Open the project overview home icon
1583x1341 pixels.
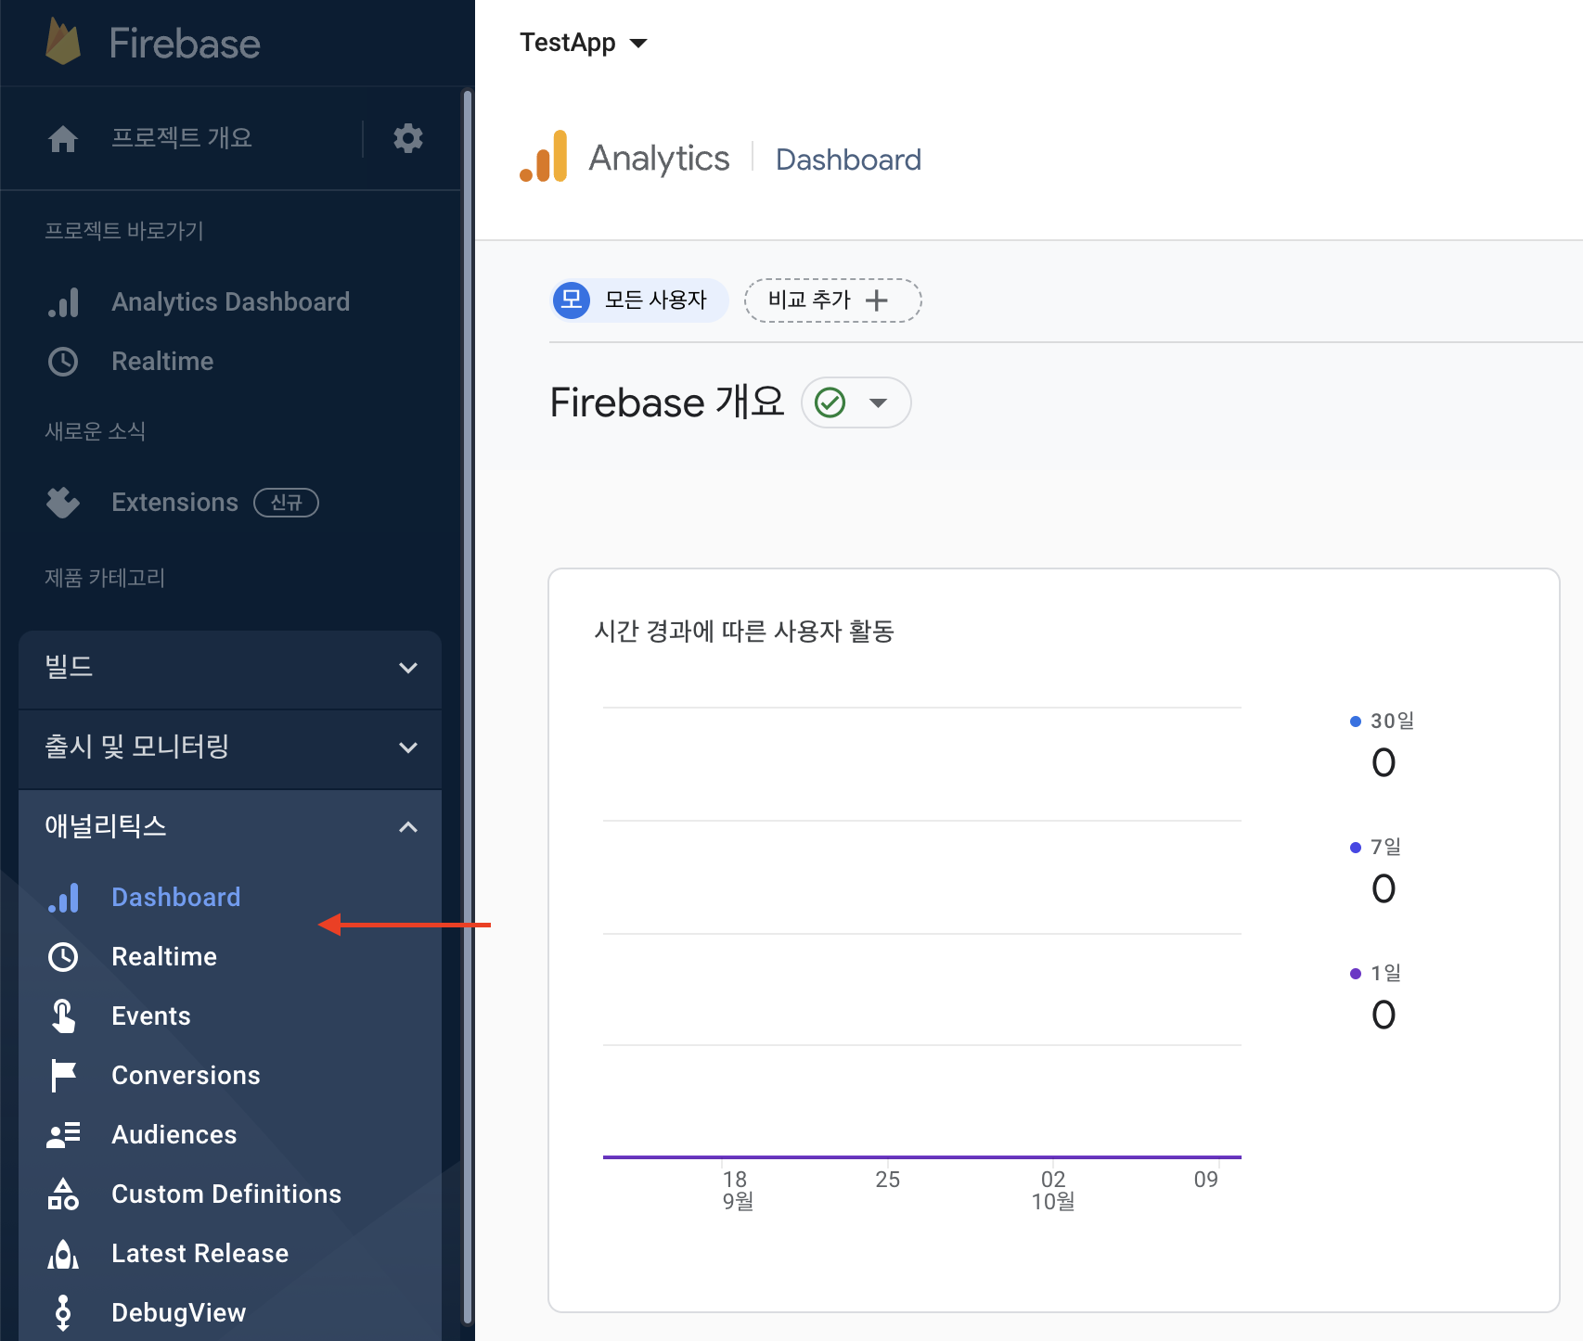[63, 139]
